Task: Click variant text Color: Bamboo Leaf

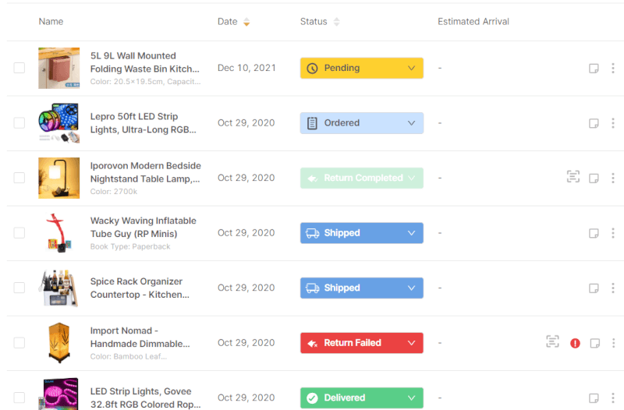Action: coord(128,356)
